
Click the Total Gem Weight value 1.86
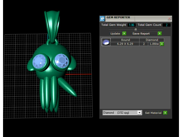(x=132, y=25)
